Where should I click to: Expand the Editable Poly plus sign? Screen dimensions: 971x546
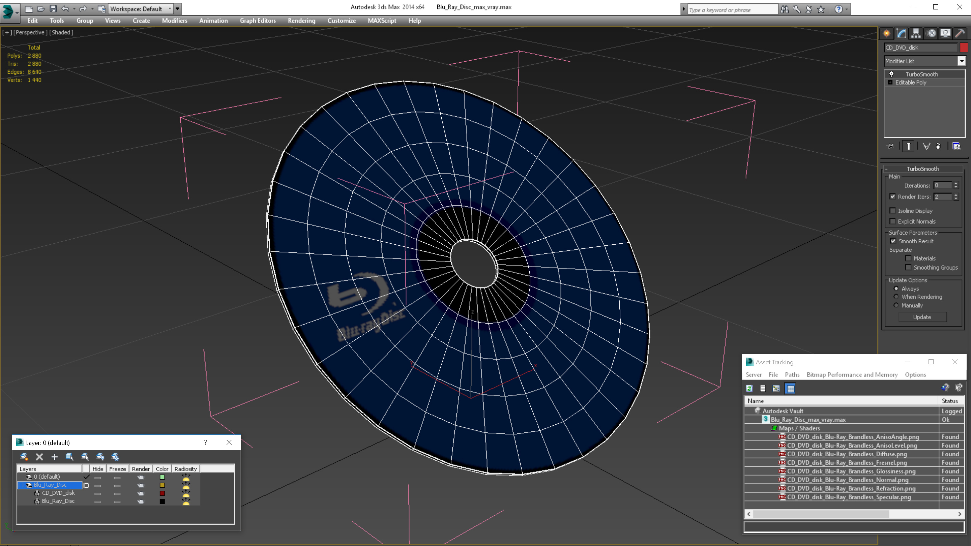pyautogui.click(x=890, y=82)
